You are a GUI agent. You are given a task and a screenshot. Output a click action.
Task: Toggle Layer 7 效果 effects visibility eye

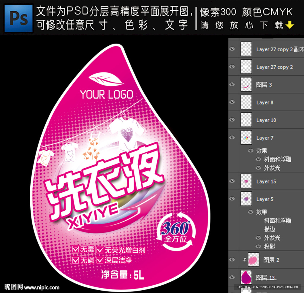(250, 151)
